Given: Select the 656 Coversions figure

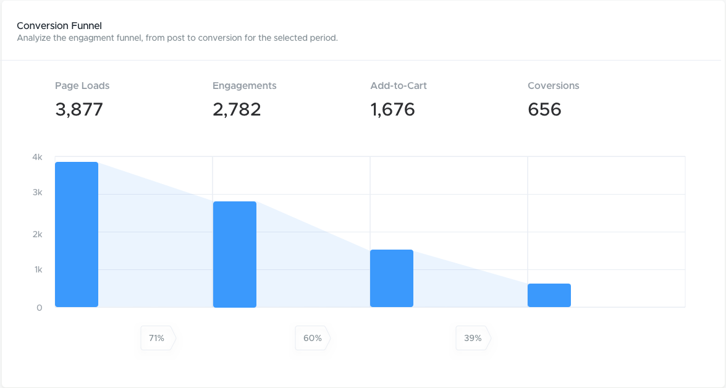Looking at the screenshot, I should click(544, 110).
